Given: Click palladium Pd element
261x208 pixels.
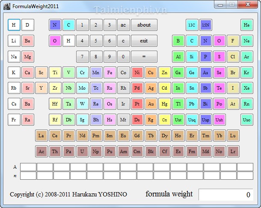Looking at the screenshot, I should point(137,88).
